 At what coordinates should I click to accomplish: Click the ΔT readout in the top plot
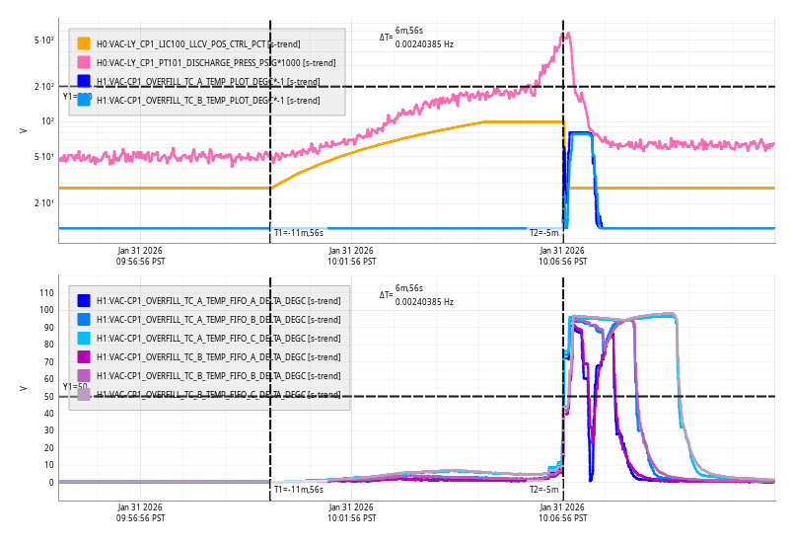[x=417, y=39]
